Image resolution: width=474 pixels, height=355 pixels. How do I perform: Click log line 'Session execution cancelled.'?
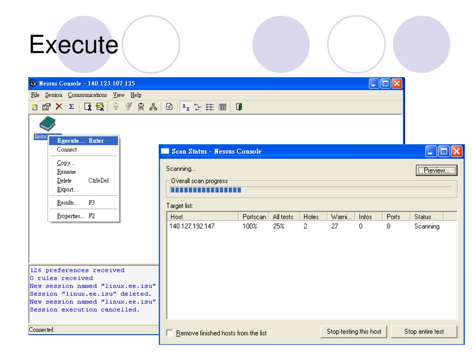pyautogui.click(x=85, y=309)
